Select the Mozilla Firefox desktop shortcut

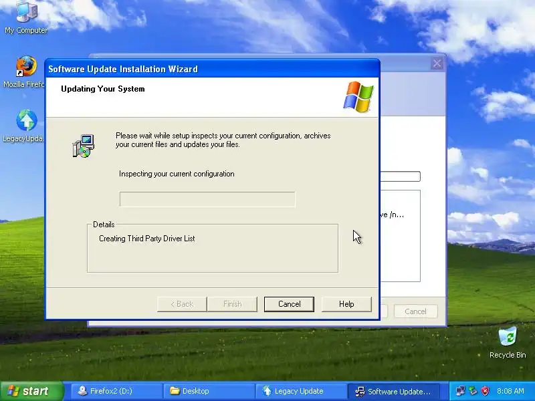point(24,72)
